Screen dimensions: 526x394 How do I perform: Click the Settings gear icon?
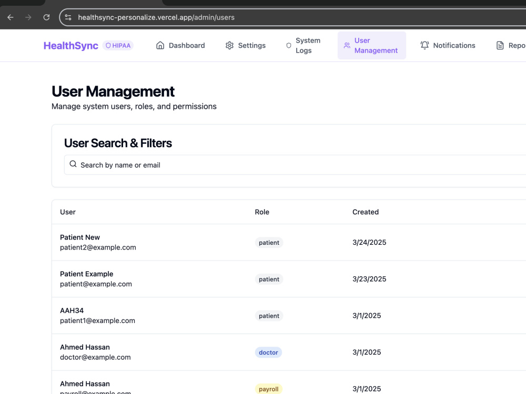click(229, 46)
